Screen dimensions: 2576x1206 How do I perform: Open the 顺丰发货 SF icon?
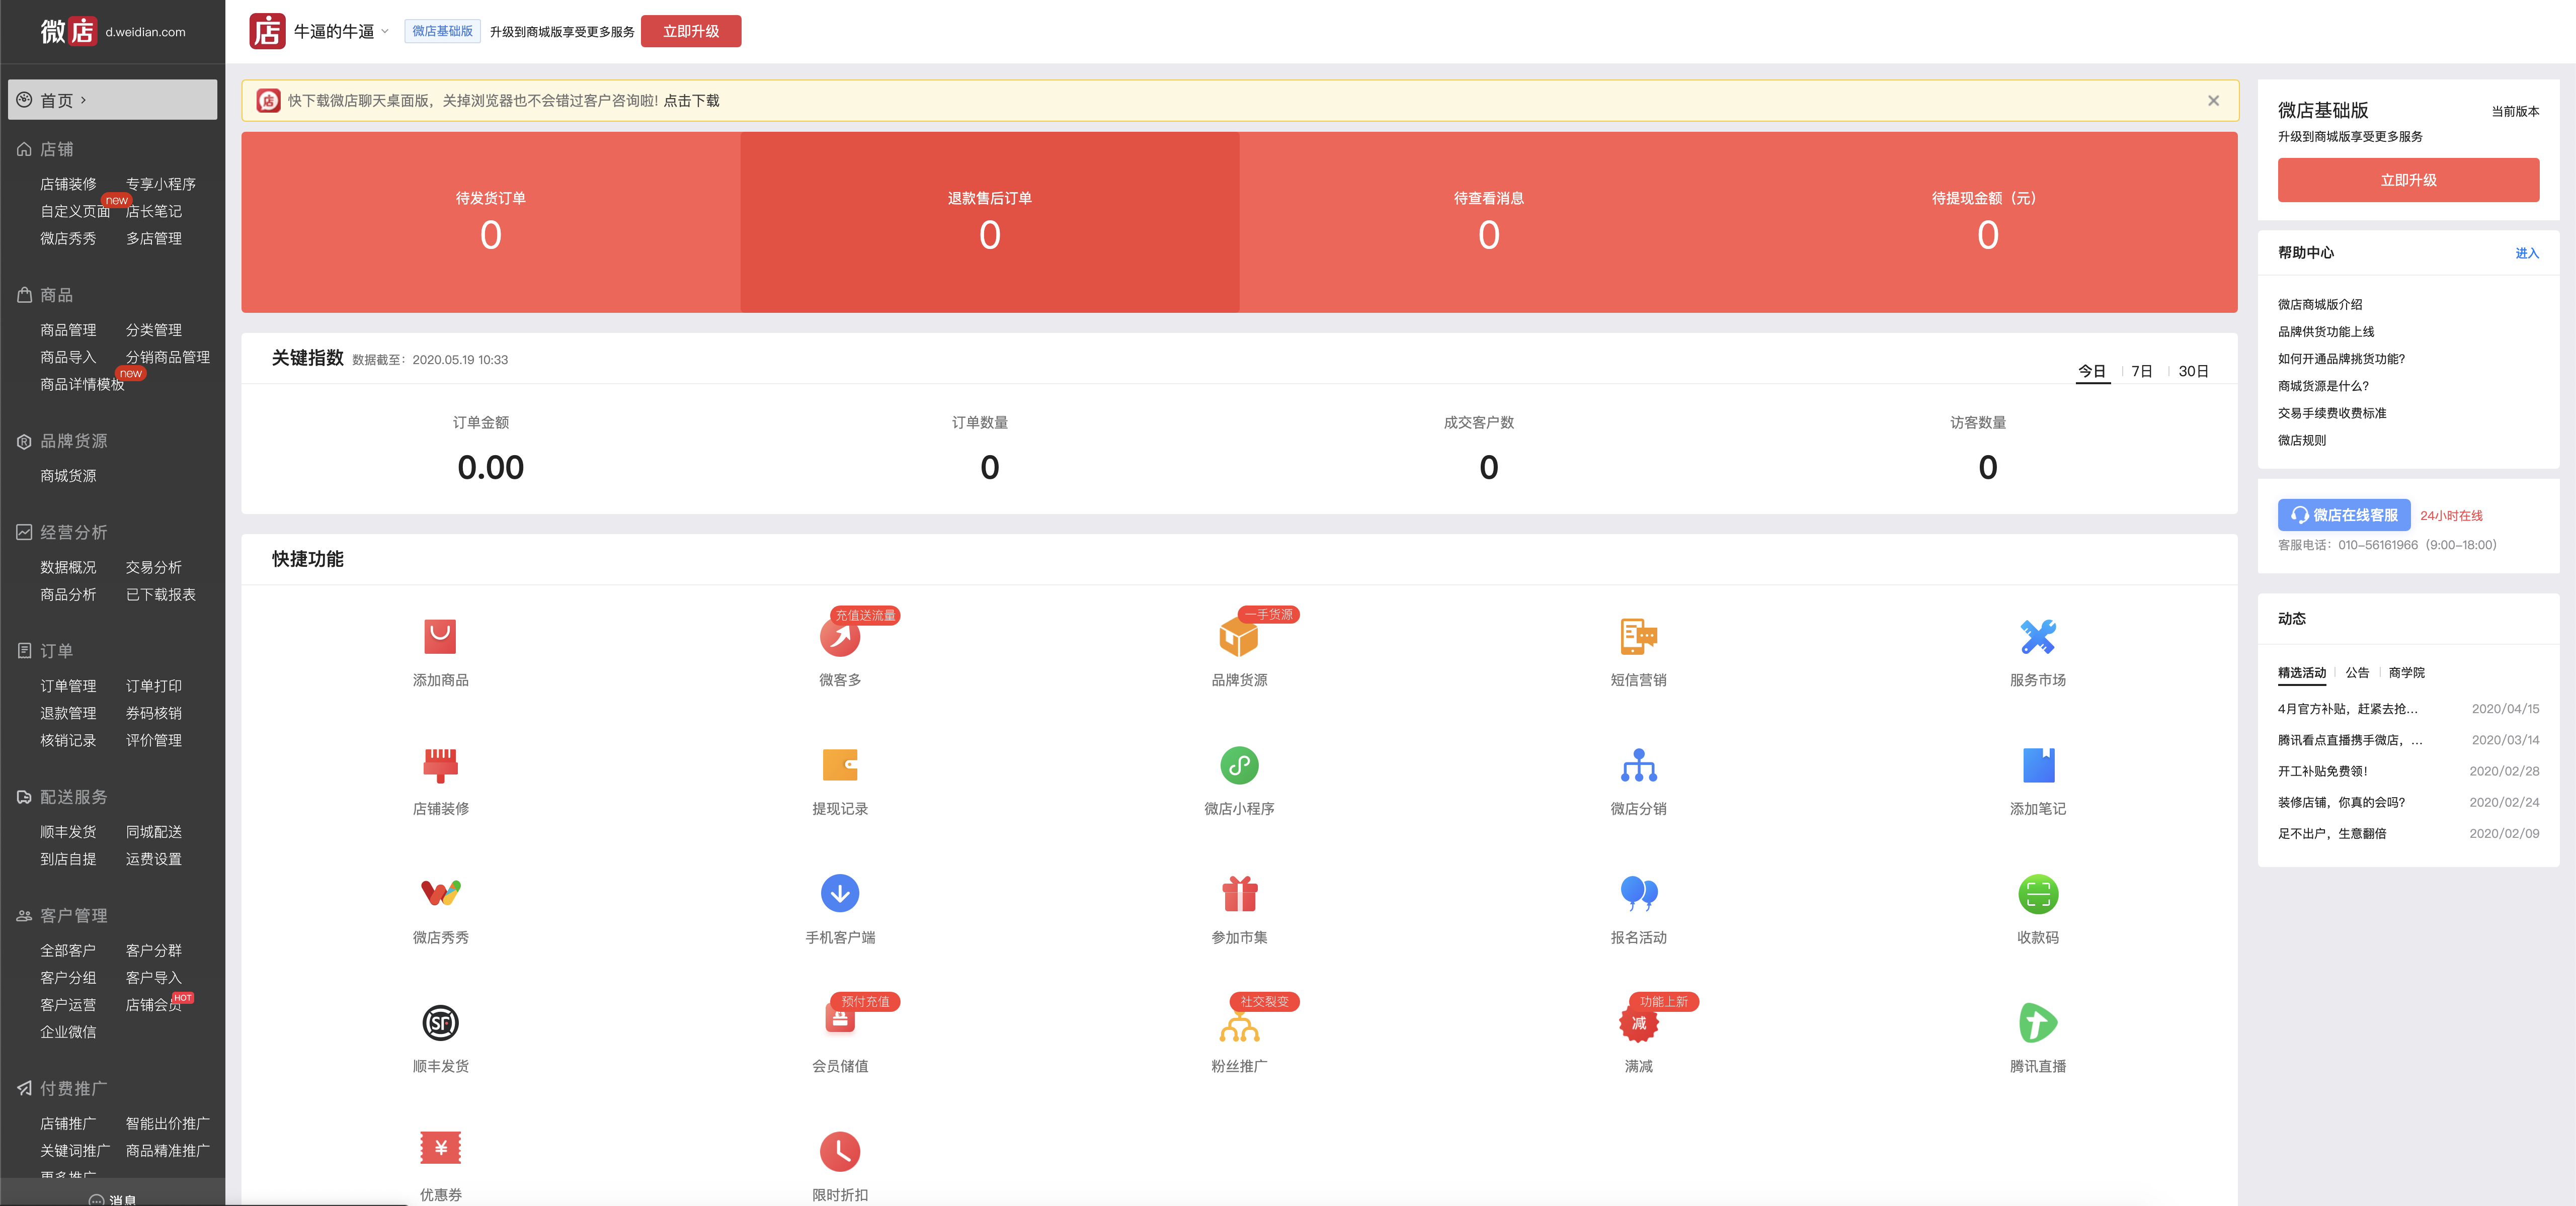(x=440, y=1022)
